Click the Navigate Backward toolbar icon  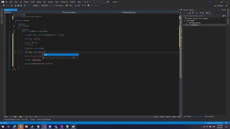(4, 6)
